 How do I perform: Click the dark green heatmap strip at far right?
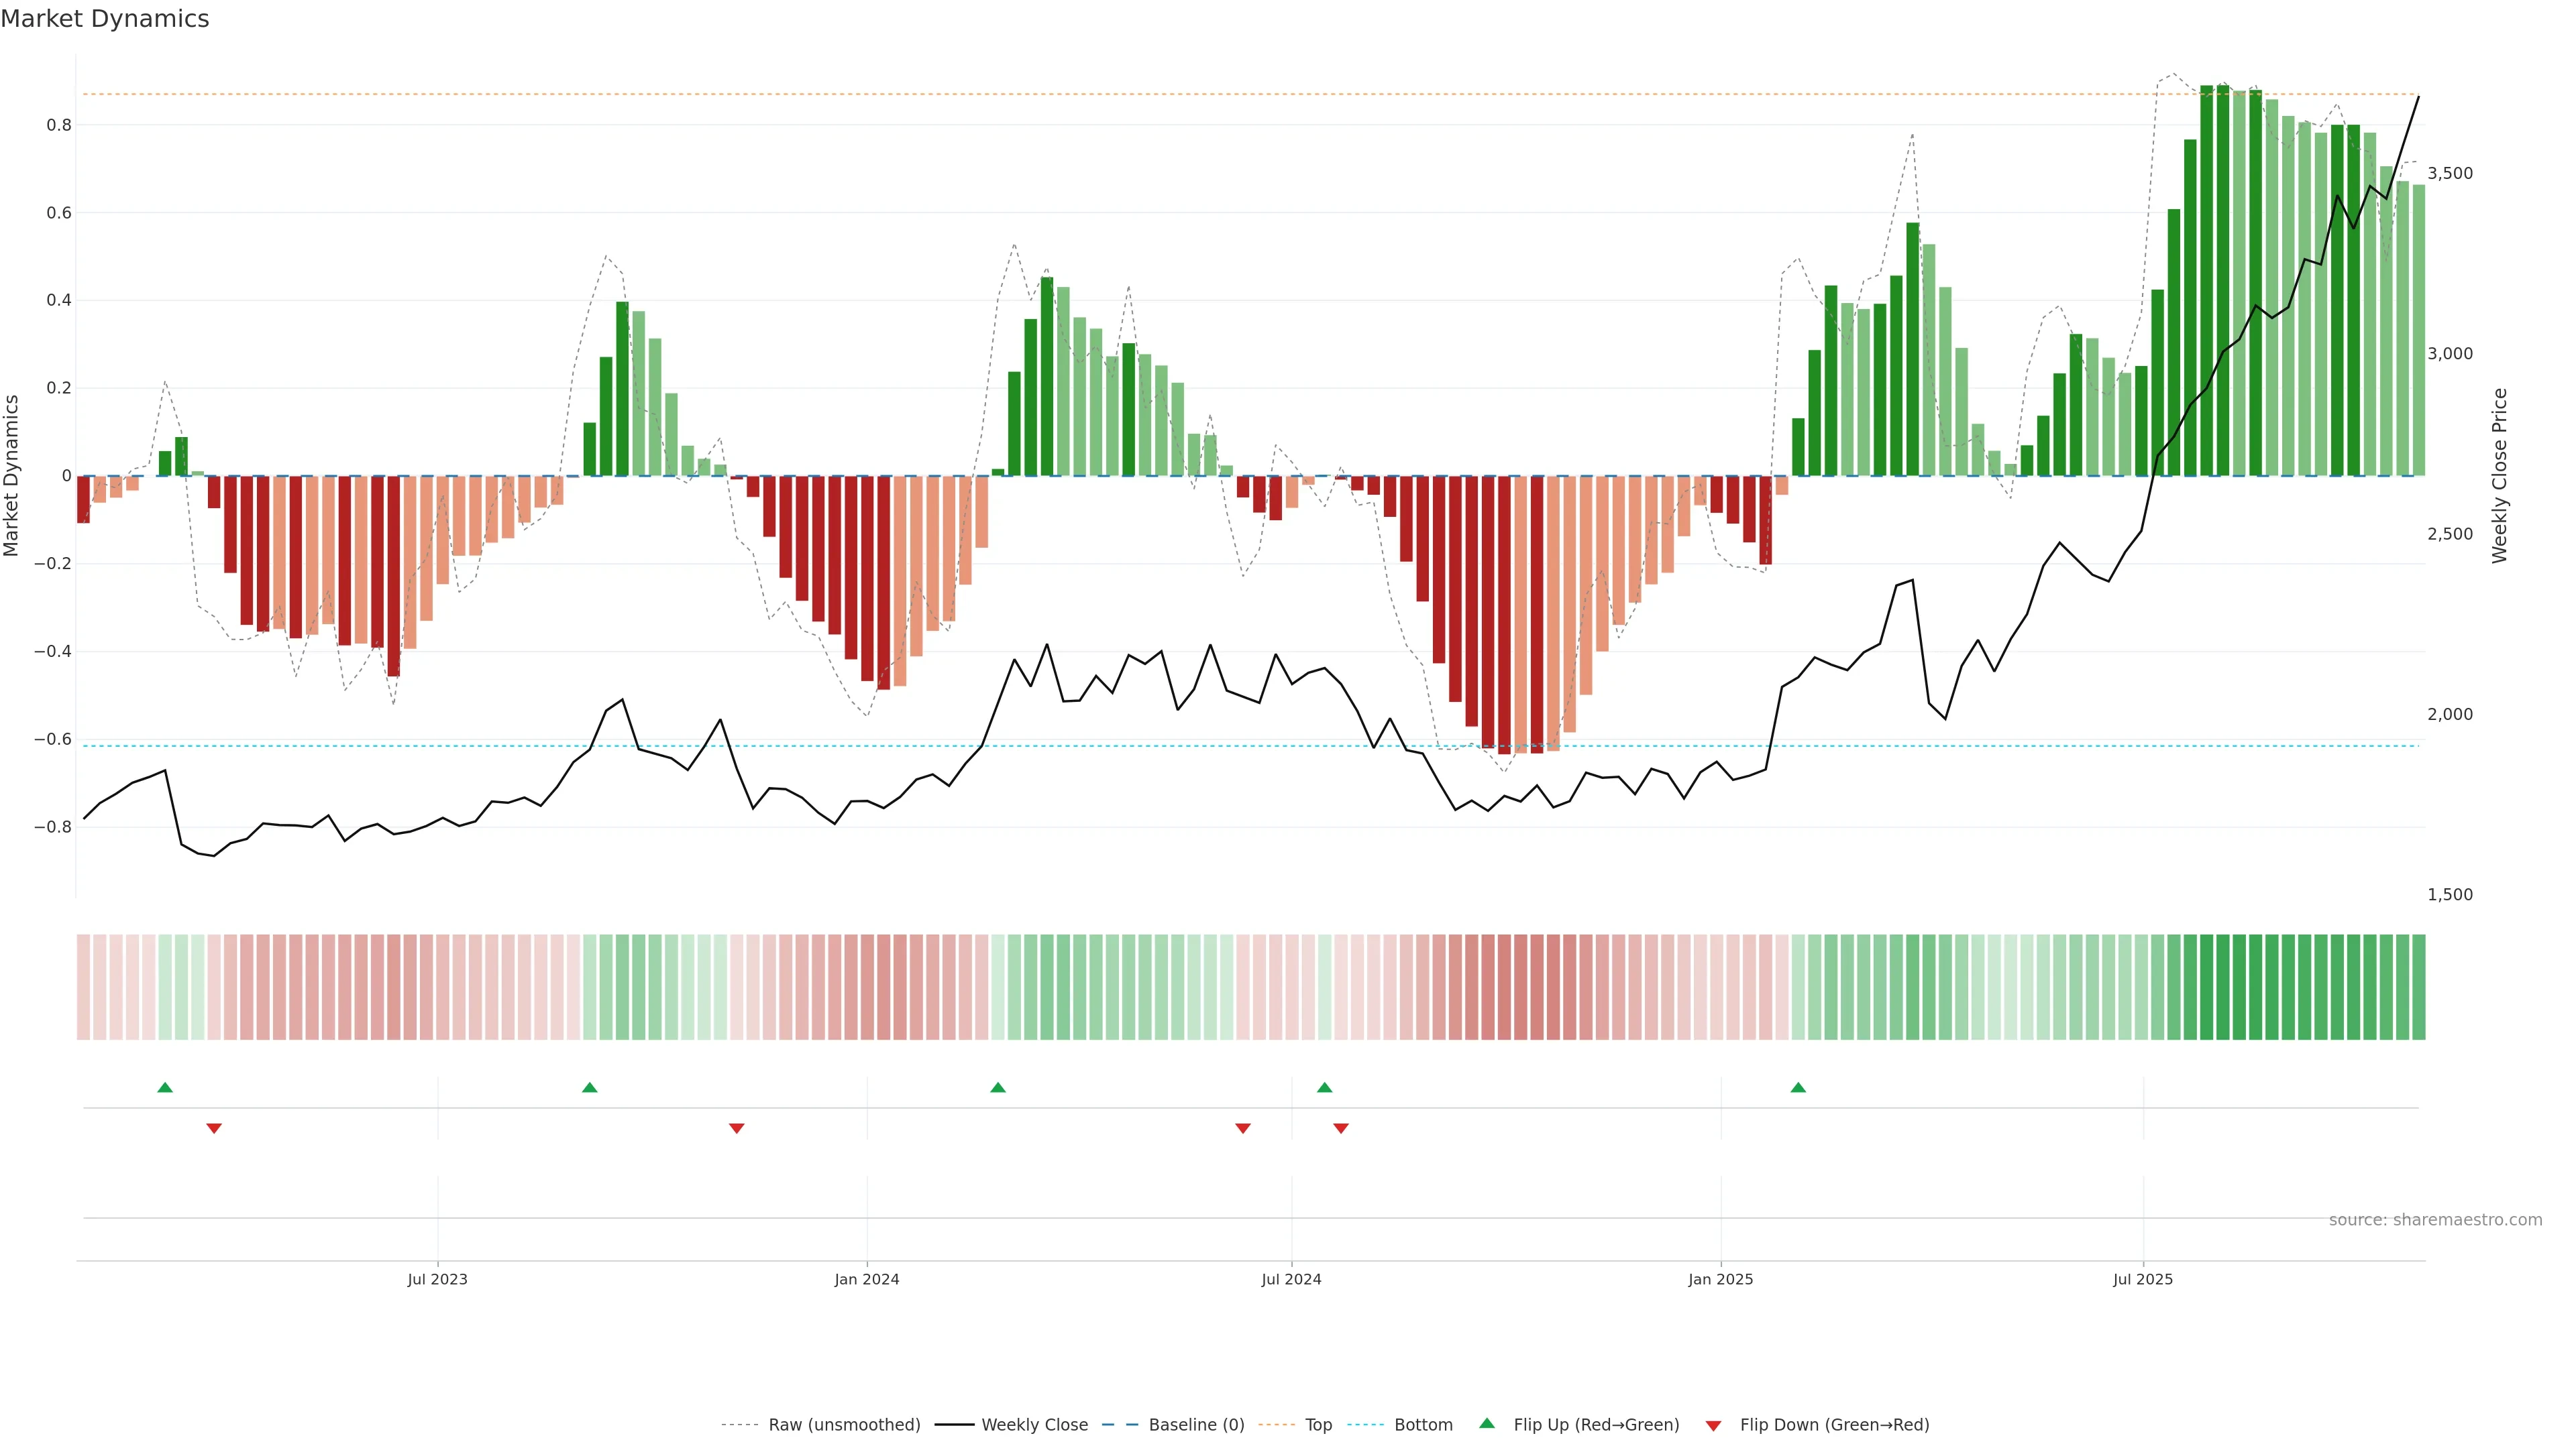(2418, 987)
